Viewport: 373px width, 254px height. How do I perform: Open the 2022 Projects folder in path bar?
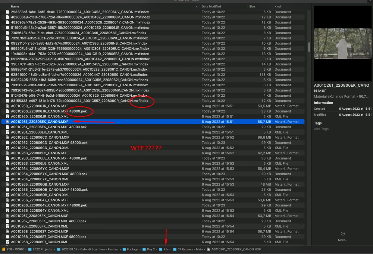pyautogui.click(x=40, y=249)
